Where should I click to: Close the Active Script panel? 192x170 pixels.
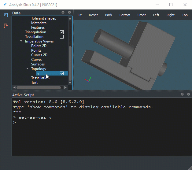[x=189, y=94]
